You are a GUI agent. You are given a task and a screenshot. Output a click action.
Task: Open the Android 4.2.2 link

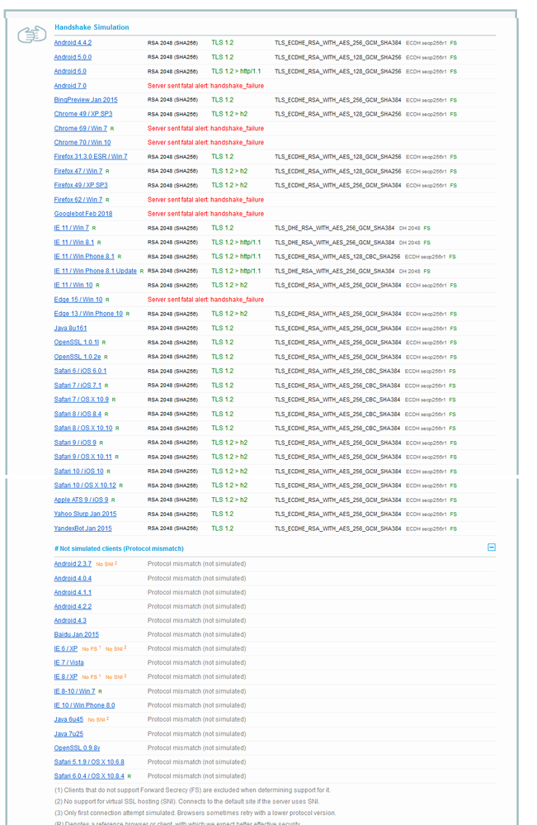(73, 607)
